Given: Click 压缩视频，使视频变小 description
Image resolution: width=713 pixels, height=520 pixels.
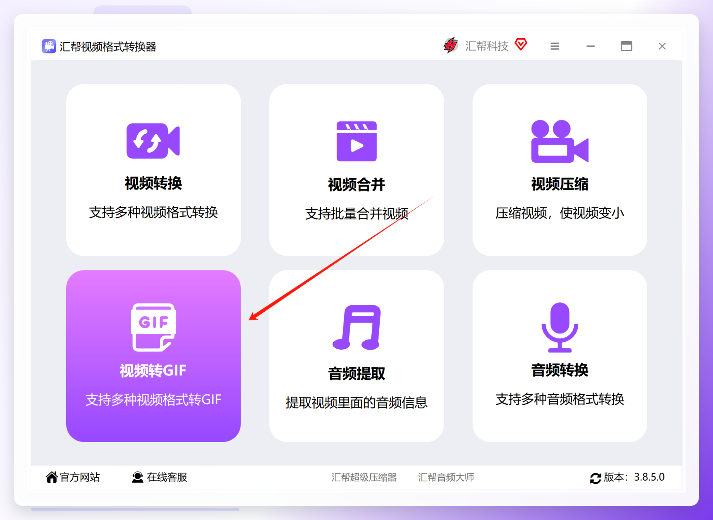Looking at the screenshot, I should click(x=559, y=213).
